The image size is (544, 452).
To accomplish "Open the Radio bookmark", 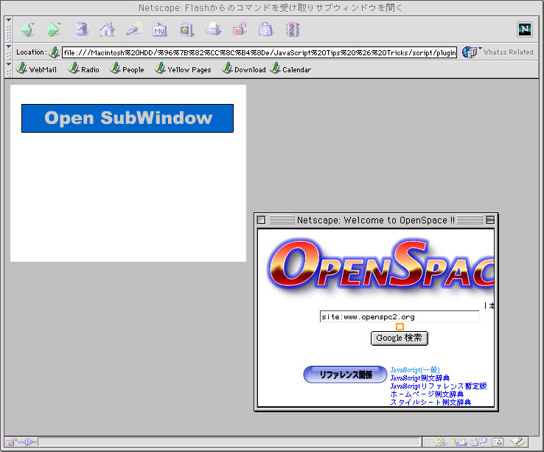I will point(83,69).
